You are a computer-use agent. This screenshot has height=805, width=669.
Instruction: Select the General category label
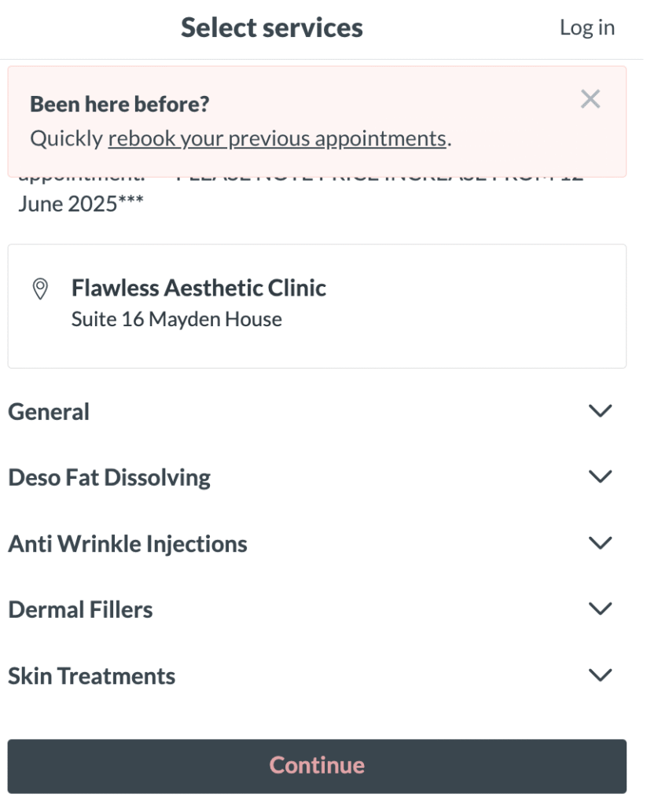(x=49, y=412)
